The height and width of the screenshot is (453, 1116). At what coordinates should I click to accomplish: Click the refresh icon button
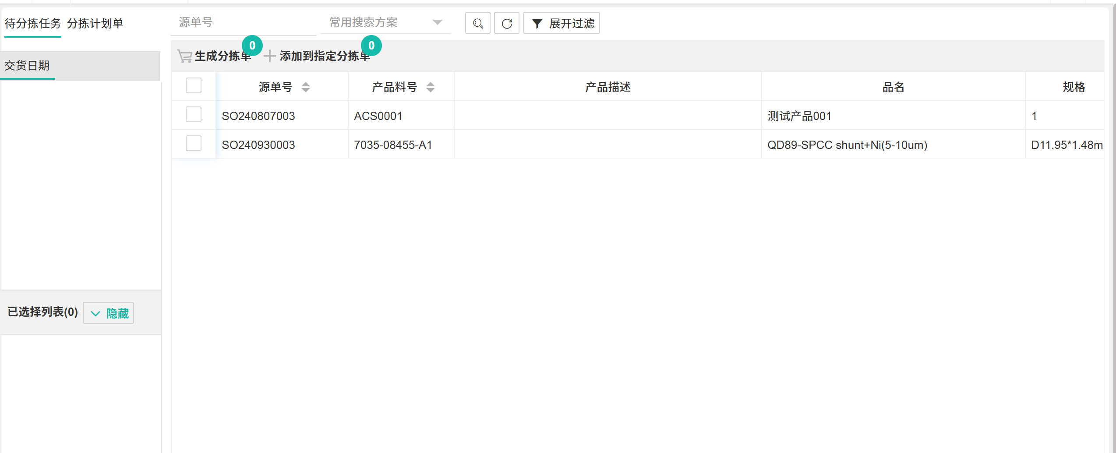(x=507, y=23)
